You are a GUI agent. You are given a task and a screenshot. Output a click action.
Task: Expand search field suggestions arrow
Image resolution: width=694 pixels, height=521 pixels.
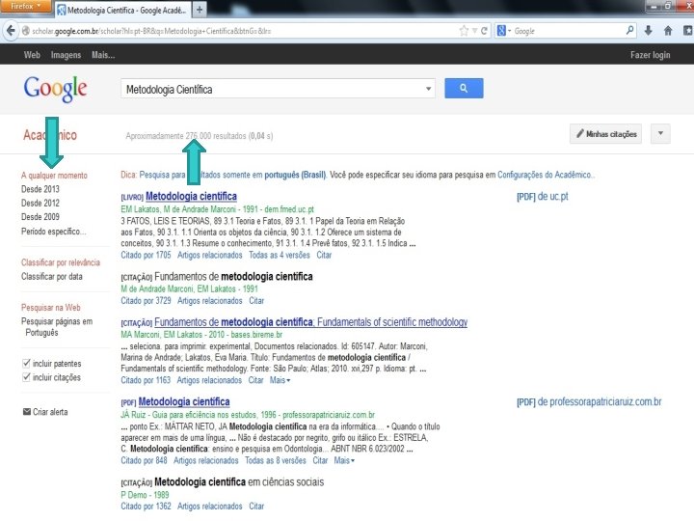pos(428,89)
